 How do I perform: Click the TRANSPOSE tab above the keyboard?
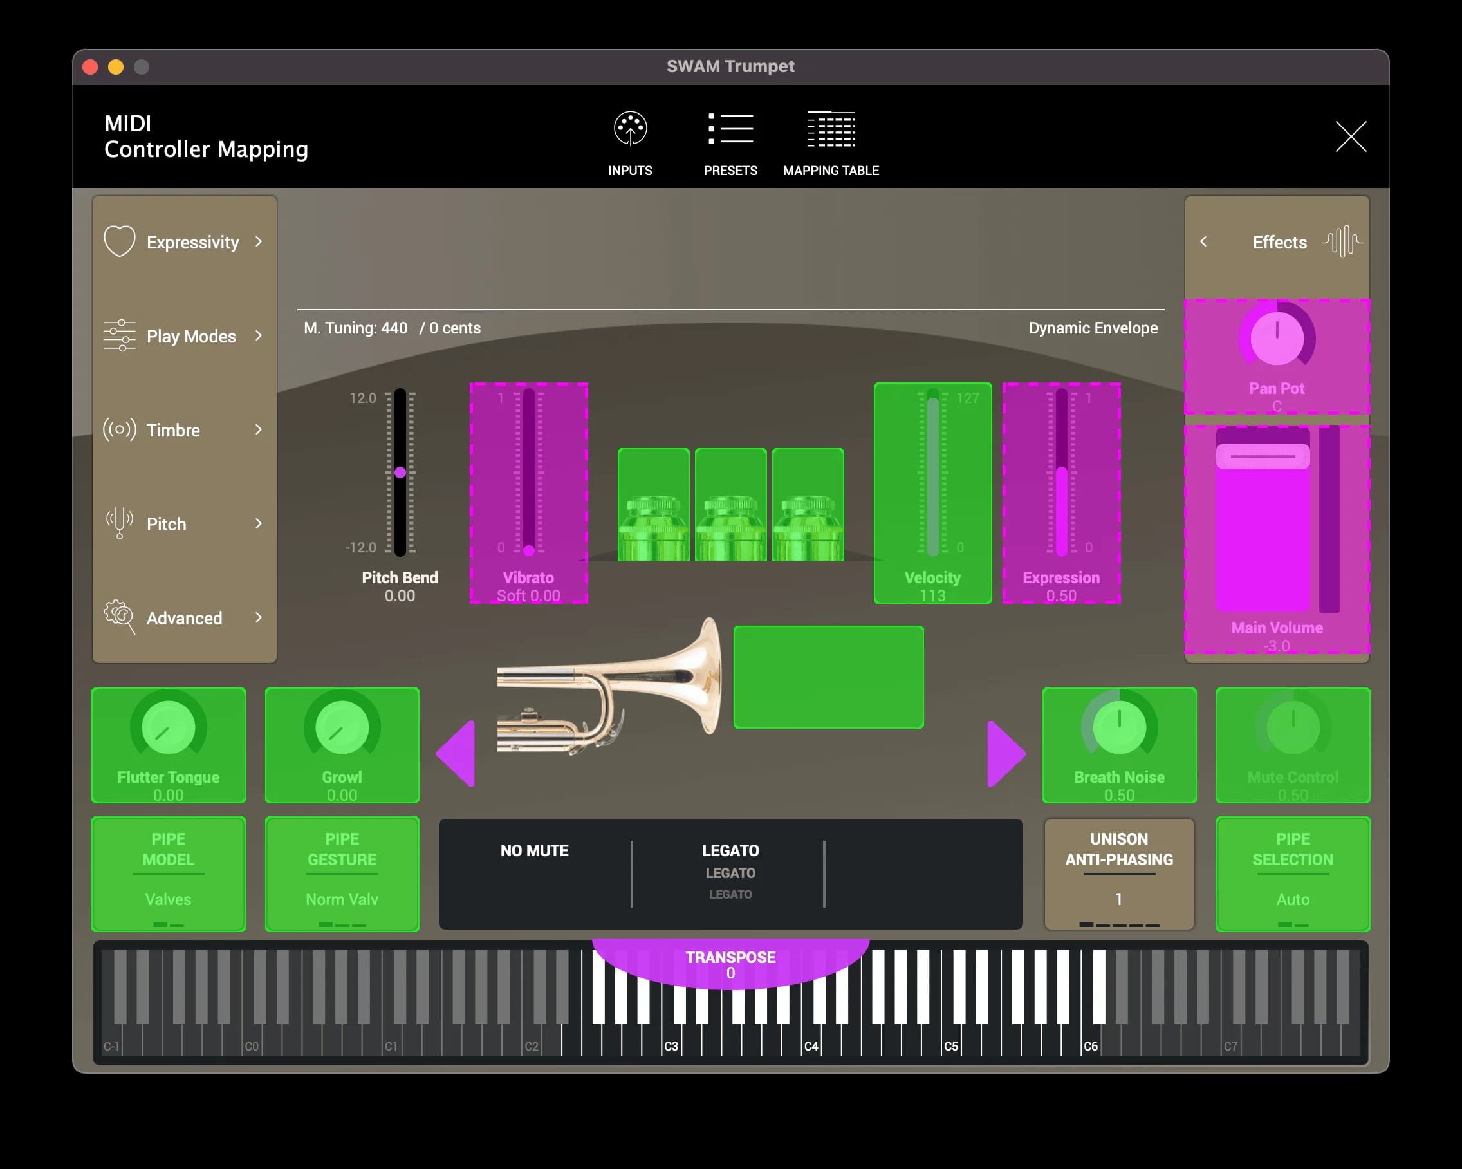click(x=730, y=964)
